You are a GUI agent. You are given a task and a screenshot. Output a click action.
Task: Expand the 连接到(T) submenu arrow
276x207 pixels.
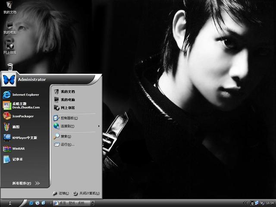pyautogui.click(x=99, y=126)
